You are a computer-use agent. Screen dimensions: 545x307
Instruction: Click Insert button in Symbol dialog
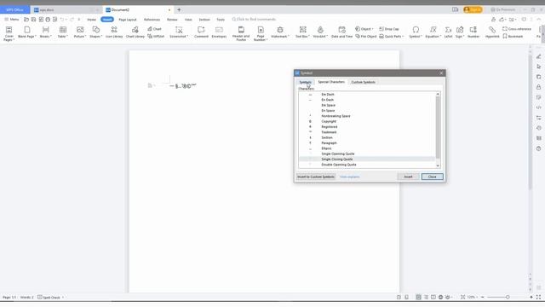(408, 177)
